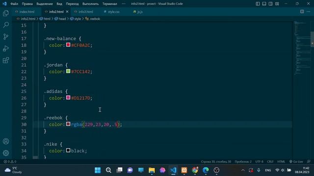Toggle the bottom panel layout icon

coord(264,4)
